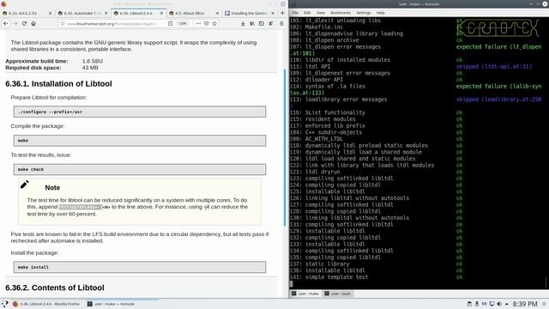
Task: Go back to the previous page in Firefox
Action: point(6,23)
